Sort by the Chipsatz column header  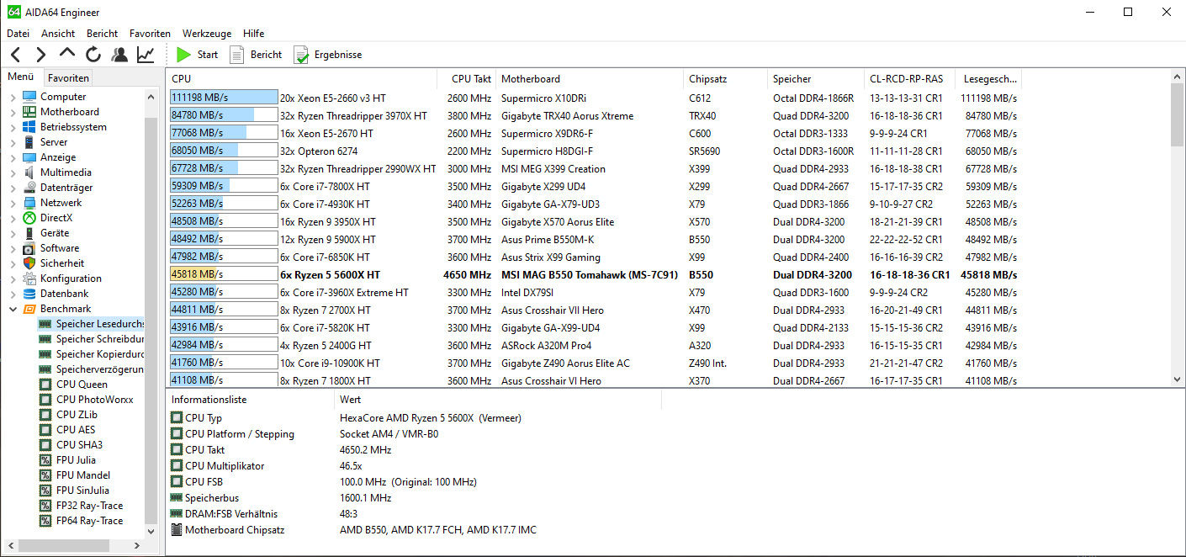point(726,79)
